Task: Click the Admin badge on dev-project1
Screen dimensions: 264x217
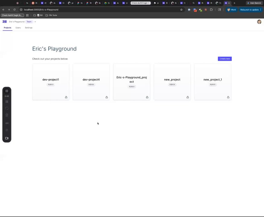Action: tap(51, 84)
